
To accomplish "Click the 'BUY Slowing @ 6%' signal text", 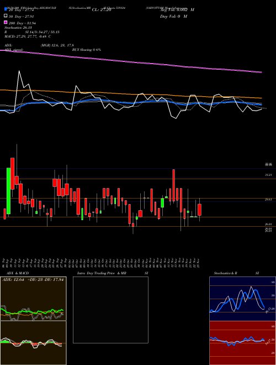I will (x=87, y=50).
